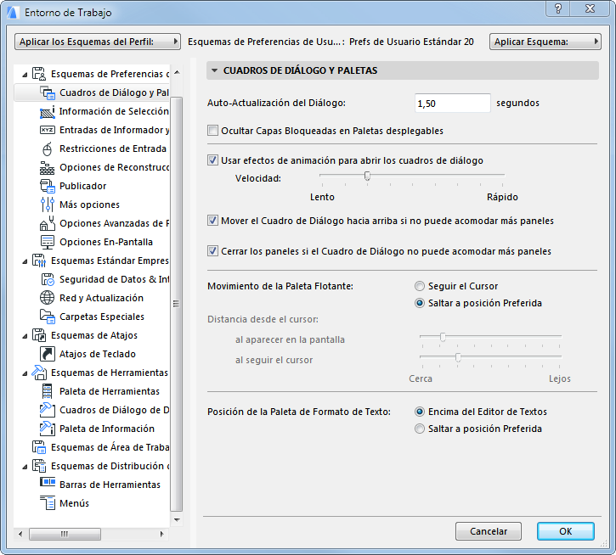This screenshot has height=555, width=616.
Task: Uncheck Mover el Cuadro de Diálogo hacia arriba
Action: 212,221
